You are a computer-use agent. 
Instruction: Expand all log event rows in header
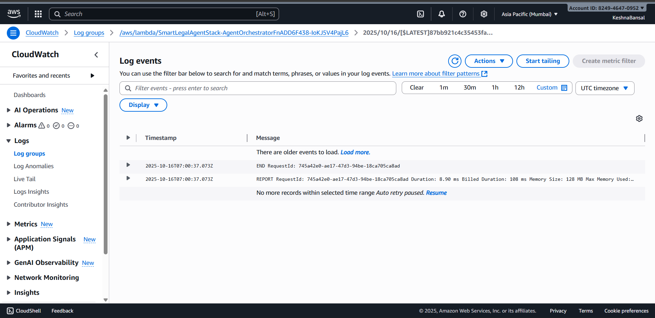point(128,138)
